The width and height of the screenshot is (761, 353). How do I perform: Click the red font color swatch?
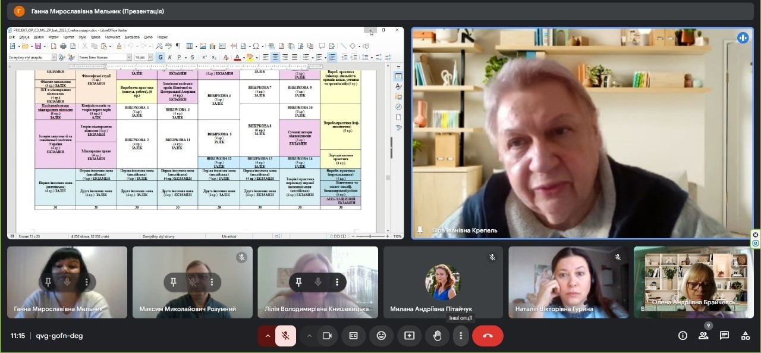tap(237, 58)
